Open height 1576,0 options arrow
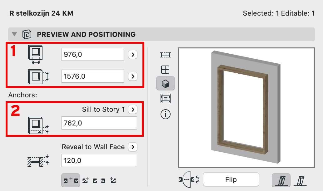This screenshot has width=323, height=191. coord(133,76)
